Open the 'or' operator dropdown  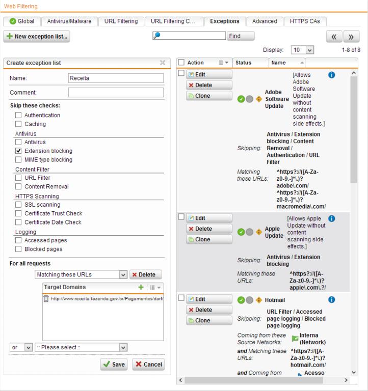[21, 347]
